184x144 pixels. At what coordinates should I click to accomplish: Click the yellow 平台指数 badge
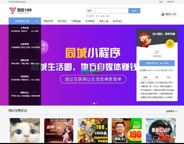click(170, 44)
